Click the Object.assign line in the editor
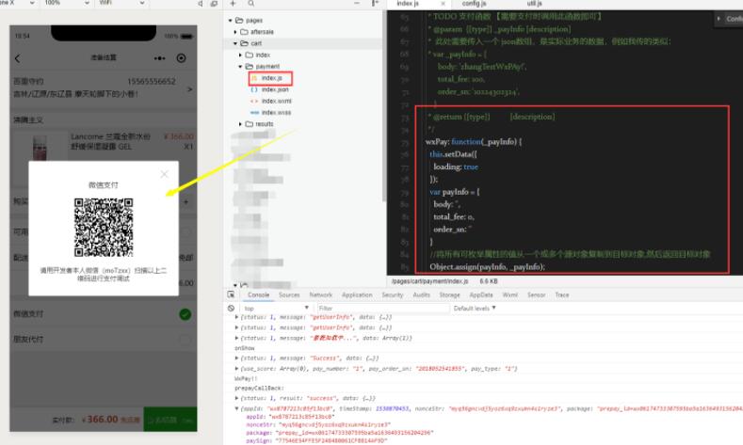 point(487,267)
